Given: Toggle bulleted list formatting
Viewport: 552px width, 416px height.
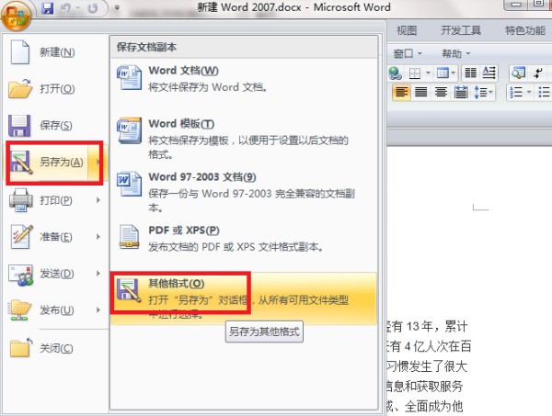Looking at the screenshot, I should pyautogui.click(x=544, y=93).
